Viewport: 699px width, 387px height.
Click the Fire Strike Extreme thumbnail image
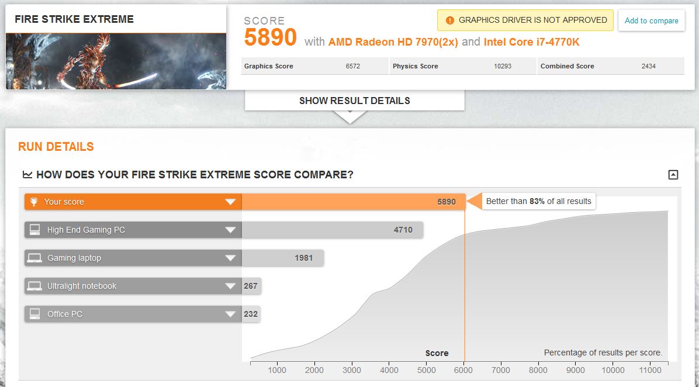(116, 61)
